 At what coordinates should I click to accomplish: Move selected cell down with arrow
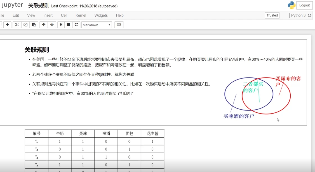click(52, 25)
